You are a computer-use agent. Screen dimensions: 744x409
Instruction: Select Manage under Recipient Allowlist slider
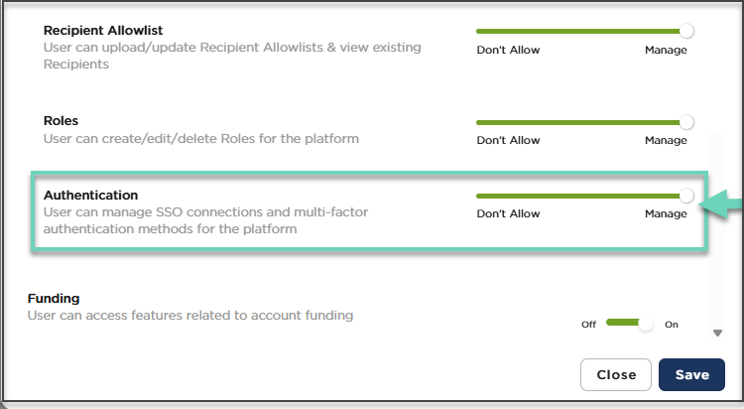(665, 50)
